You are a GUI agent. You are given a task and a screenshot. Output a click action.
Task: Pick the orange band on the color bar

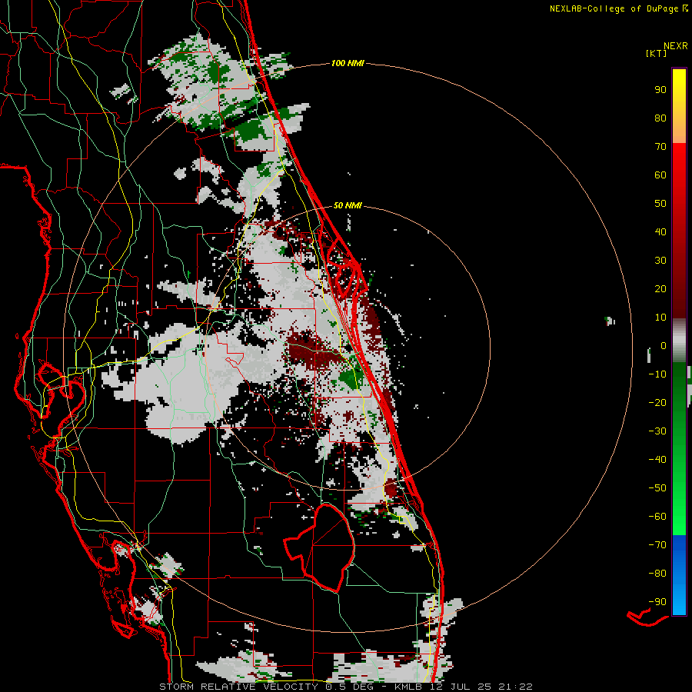coord(679,132)
